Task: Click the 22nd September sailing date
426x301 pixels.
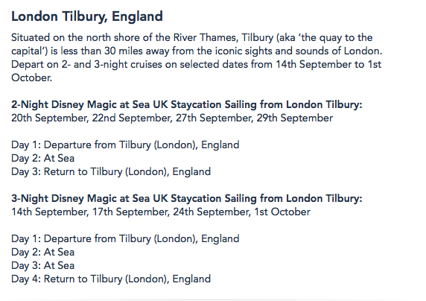Action: click(133, 118)
